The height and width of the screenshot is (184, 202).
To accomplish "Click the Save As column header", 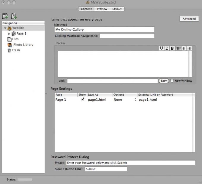I will point(100,95).
